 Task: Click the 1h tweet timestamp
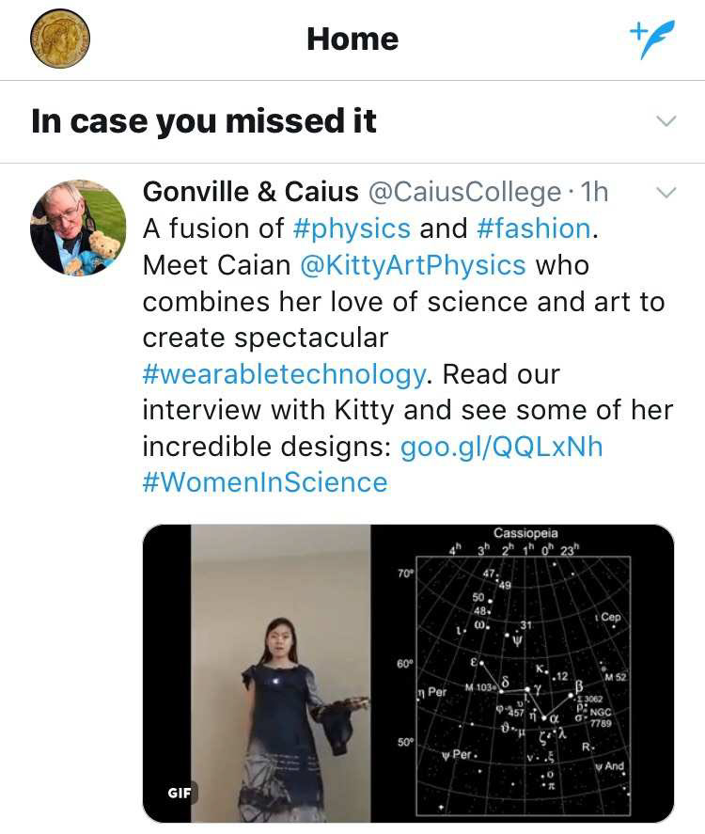coord(595,193)
